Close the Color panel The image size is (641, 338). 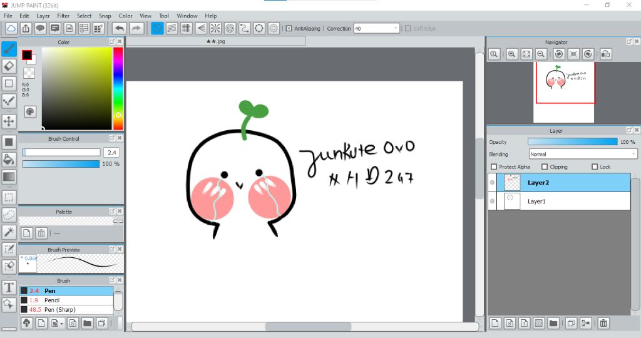120,42
